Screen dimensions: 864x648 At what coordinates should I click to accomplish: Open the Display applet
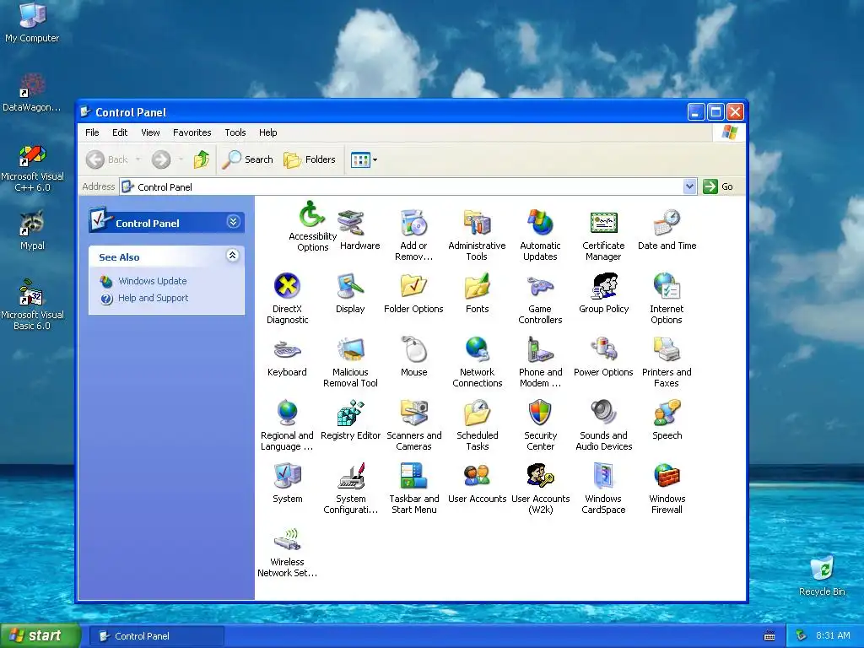(x=350, y=293)
